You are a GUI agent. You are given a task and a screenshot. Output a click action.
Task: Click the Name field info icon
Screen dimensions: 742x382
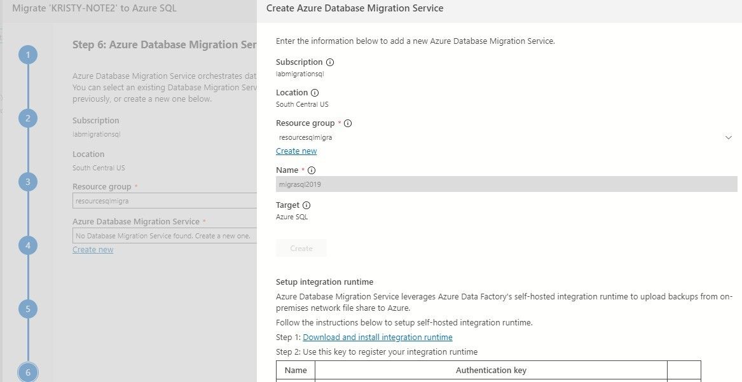312,170
